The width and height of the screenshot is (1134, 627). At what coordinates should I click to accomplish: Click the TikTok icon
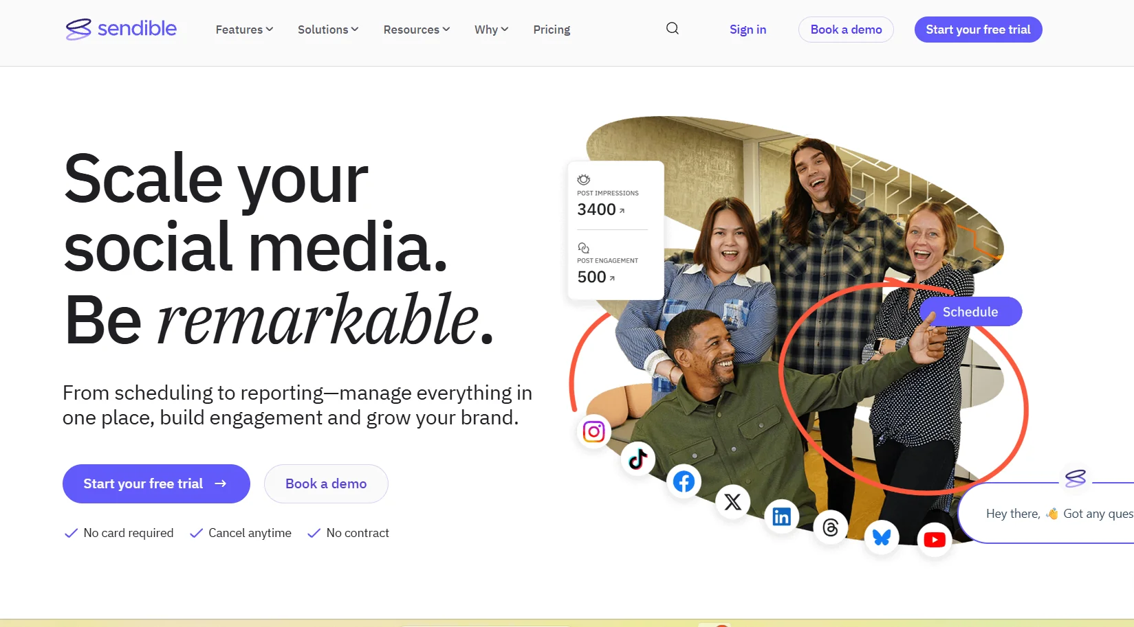pyautogui.click(x=637, y=459)
